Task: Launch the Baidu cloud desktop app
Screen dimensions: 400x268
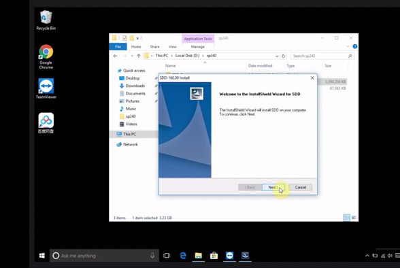Action: point(46,123)
